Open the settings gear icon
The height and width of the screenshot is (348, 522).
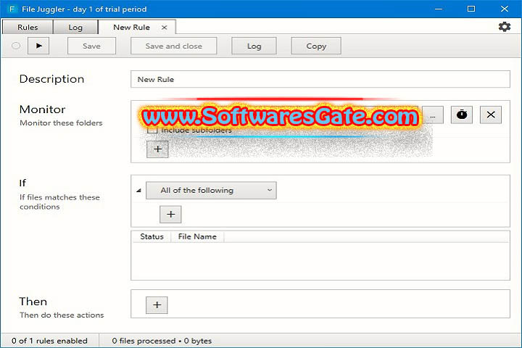tap(505, 27)
